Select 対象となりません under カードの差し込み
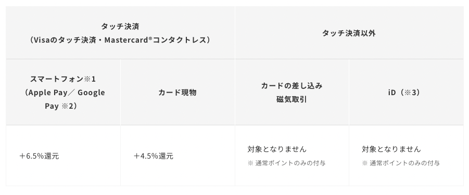The width and height of the screenshot is (469, 195). click(x=277, y=149)
